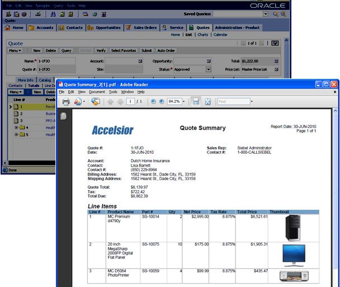Open the Window menu in Adobe Reader
This screenshot has width=340, height=287.
click(x=127, y=92)
